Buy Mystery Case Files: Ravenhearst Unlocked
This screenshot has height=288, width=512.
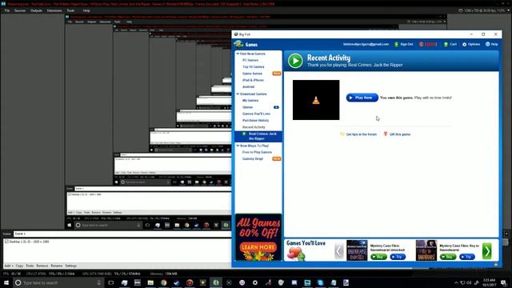pos(378,257)
